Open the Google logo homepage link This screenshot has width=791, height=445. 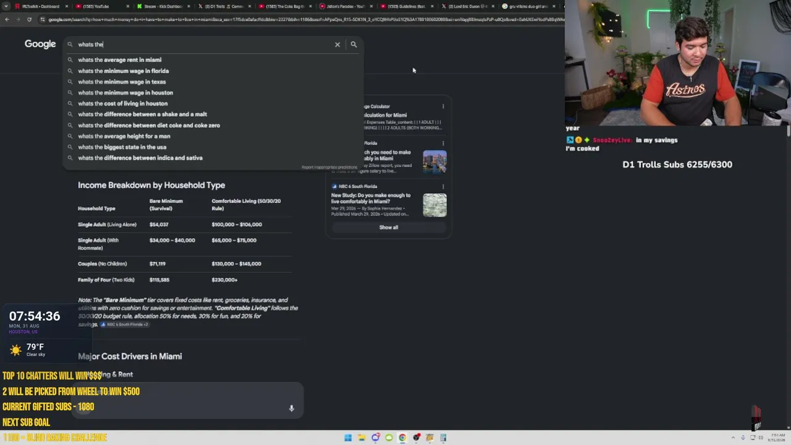click(40, 44)
